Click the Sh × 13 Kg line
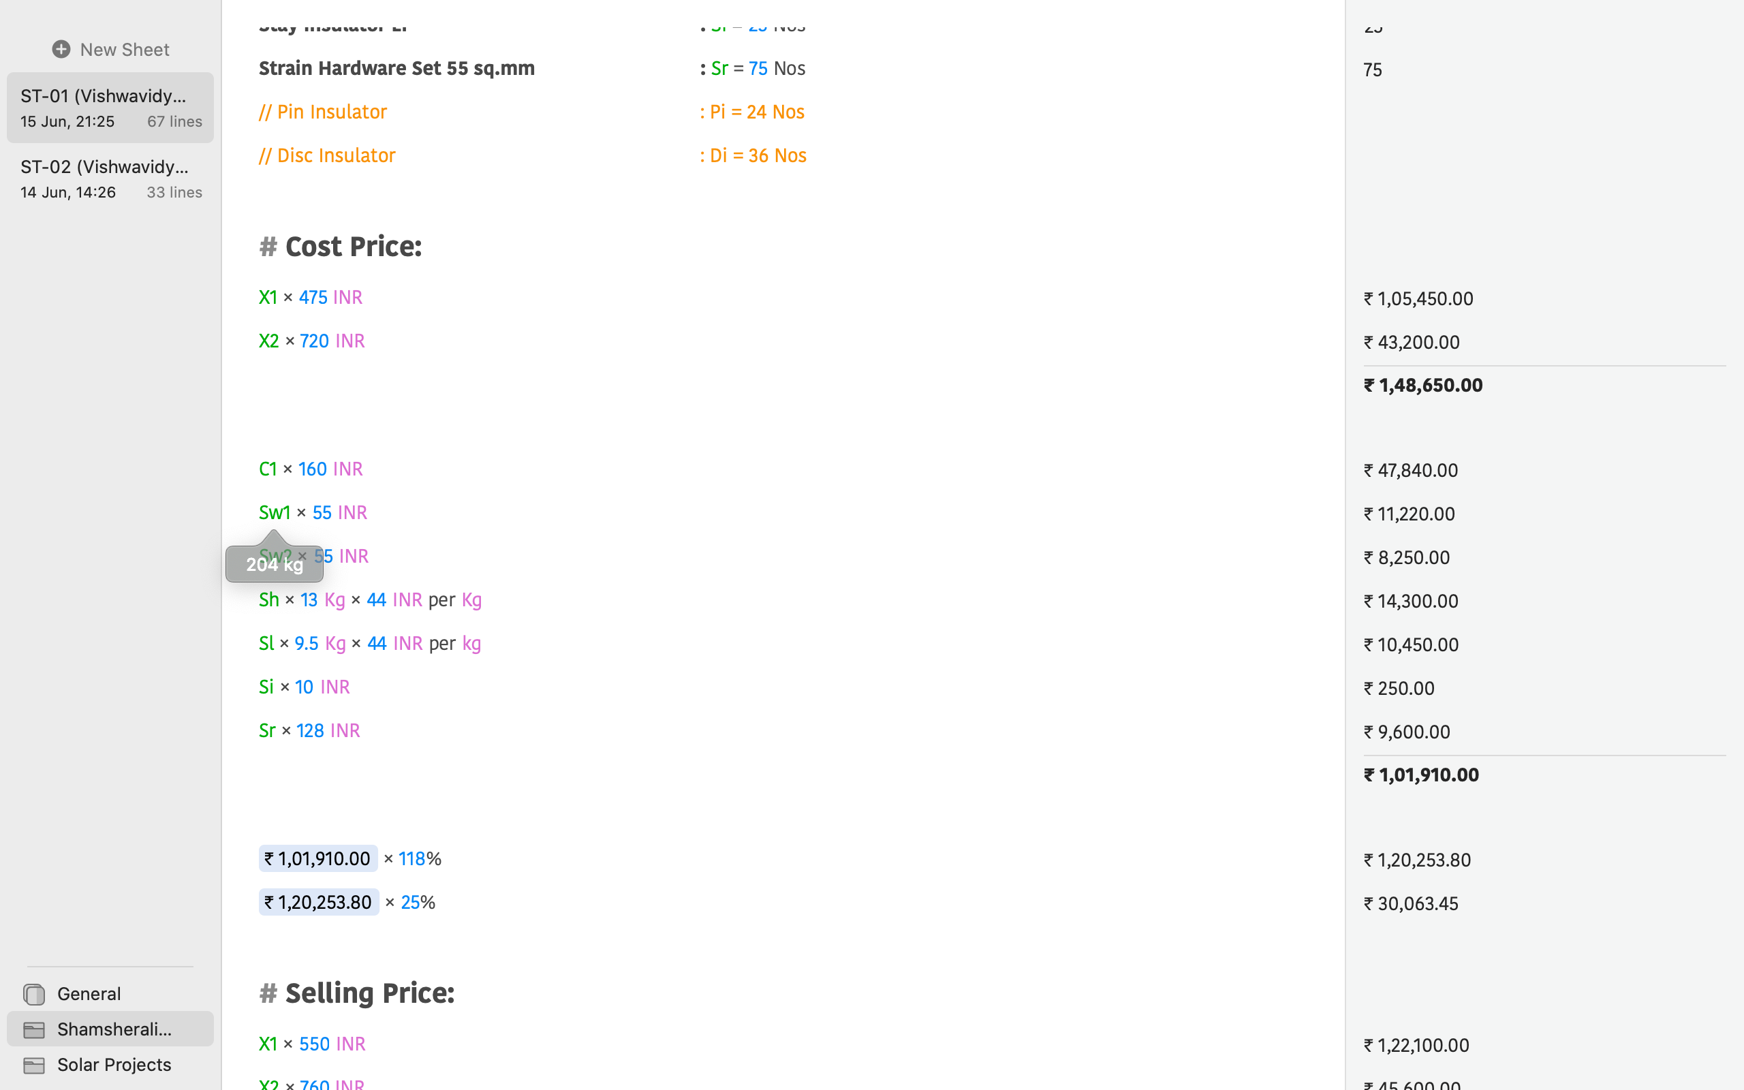The width and height of the screenshot is (1744, 1090). pyautogui.click(x=371, y=599)
